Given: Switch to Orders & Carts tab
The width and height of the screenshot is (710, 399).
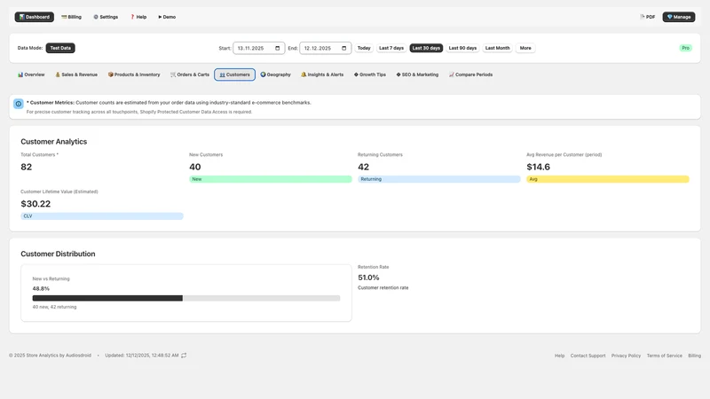Looking at the screenshot, I should [x=190, y=74].
